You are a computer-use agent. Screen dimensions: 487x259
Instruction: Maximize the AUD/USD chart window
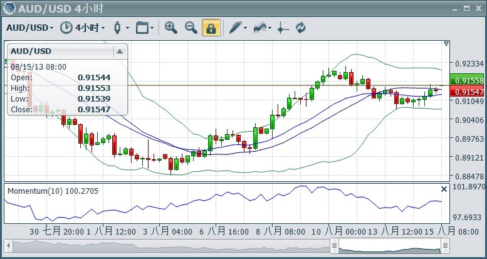coord(466,8)
